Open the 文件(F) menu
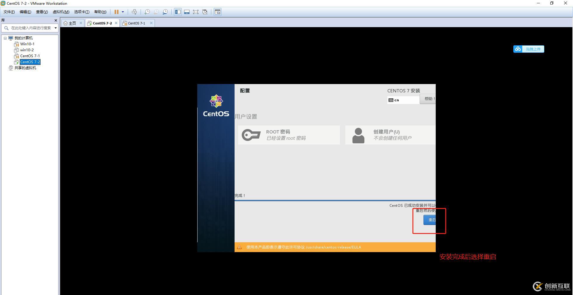This screenshot has height=295, width=573. point(9,12)
